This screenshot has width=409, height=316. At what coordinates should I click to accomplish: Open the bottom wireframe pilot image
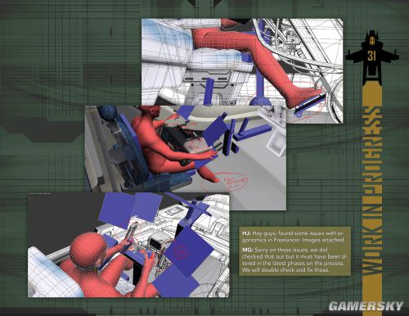(128, 245)
